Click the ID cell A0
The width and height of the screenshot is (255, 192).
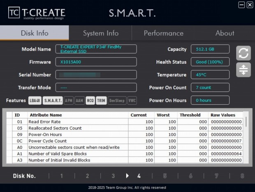[20, 147]
